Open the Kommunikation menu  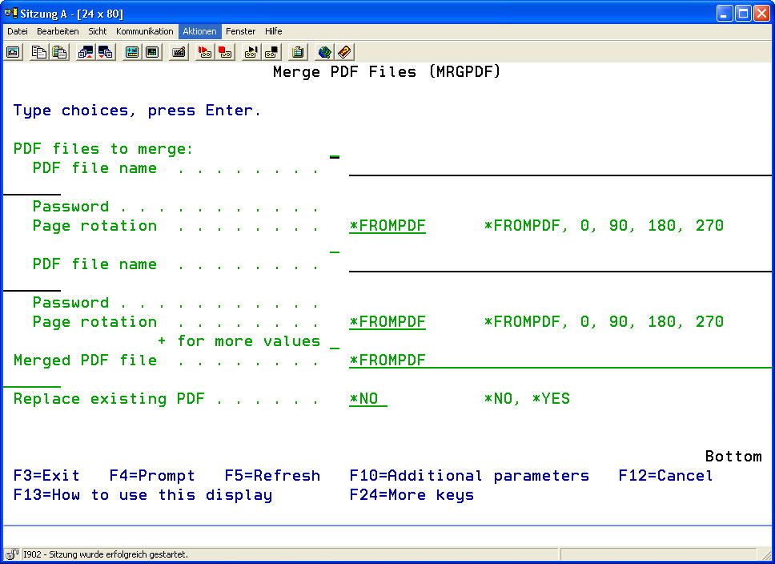144,31
